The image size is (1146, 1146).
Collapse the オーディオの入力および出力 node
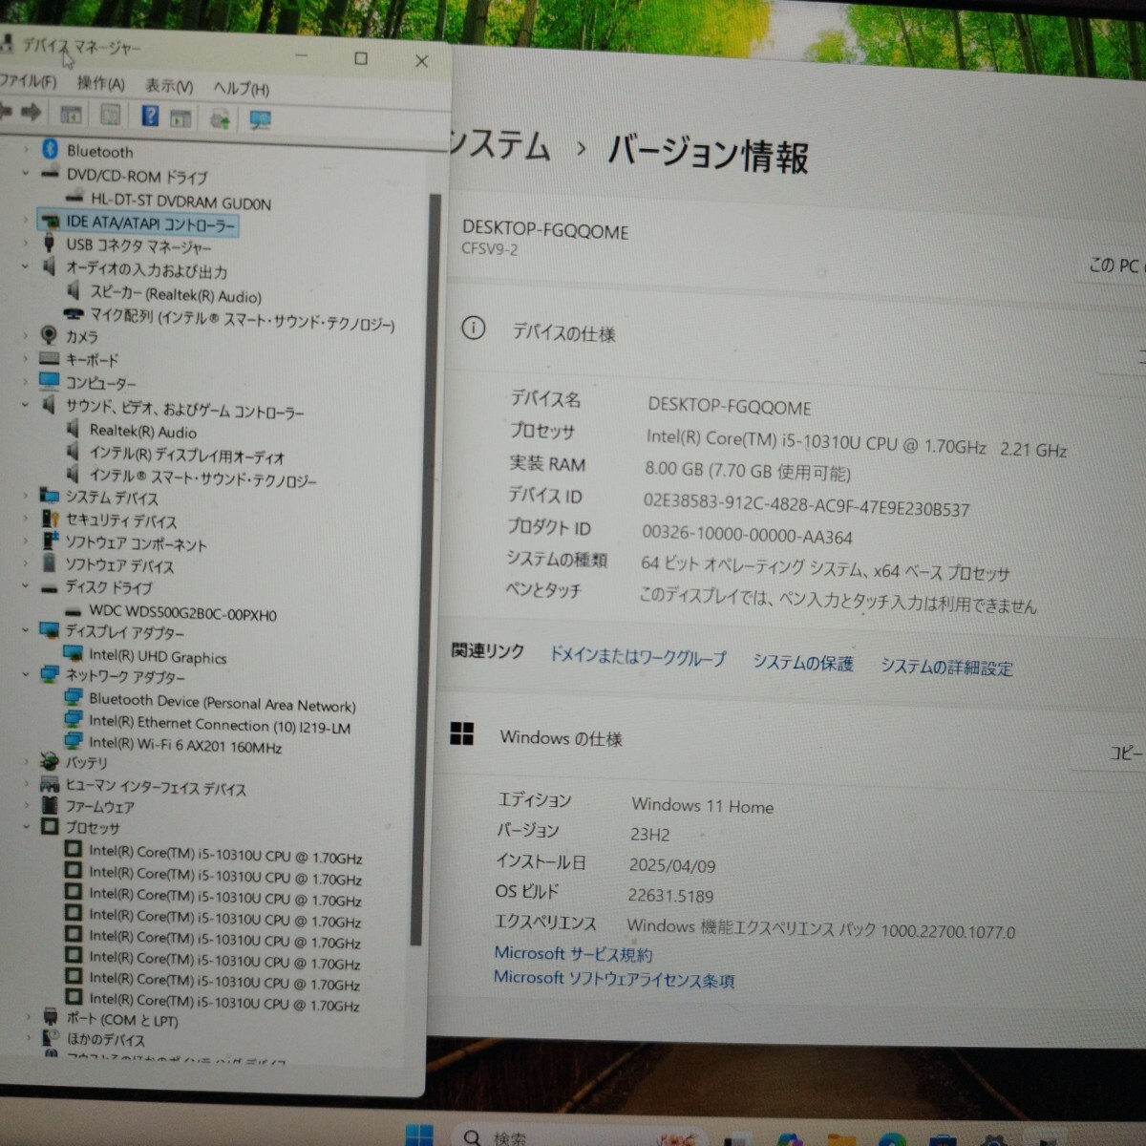(x=26, y=266)
